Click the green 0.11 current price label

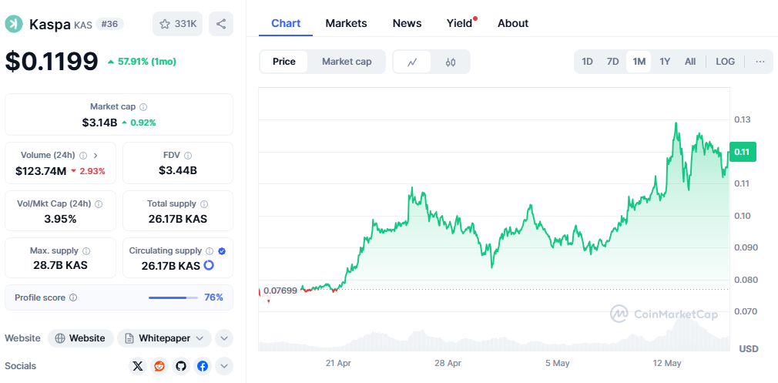point(743,152)
